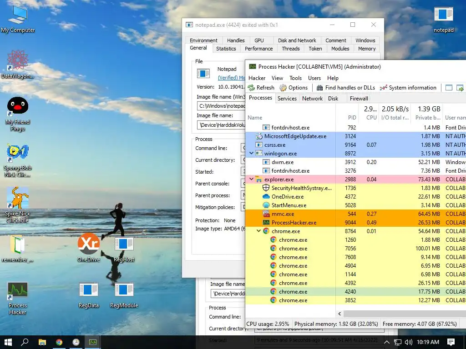Open the Hacker menu
This screenshot has width=466, height=349.
click(257, 78)
